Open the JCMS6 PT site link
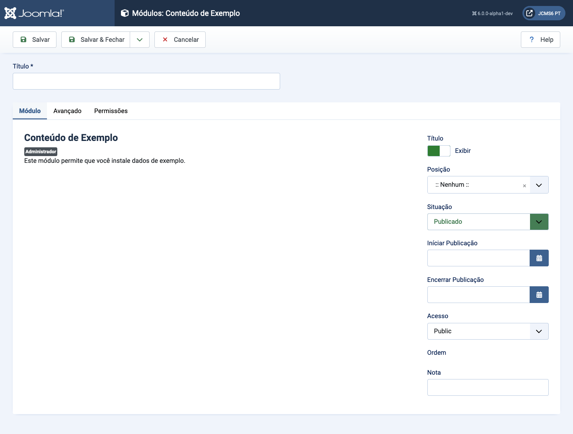 (544, 13)
